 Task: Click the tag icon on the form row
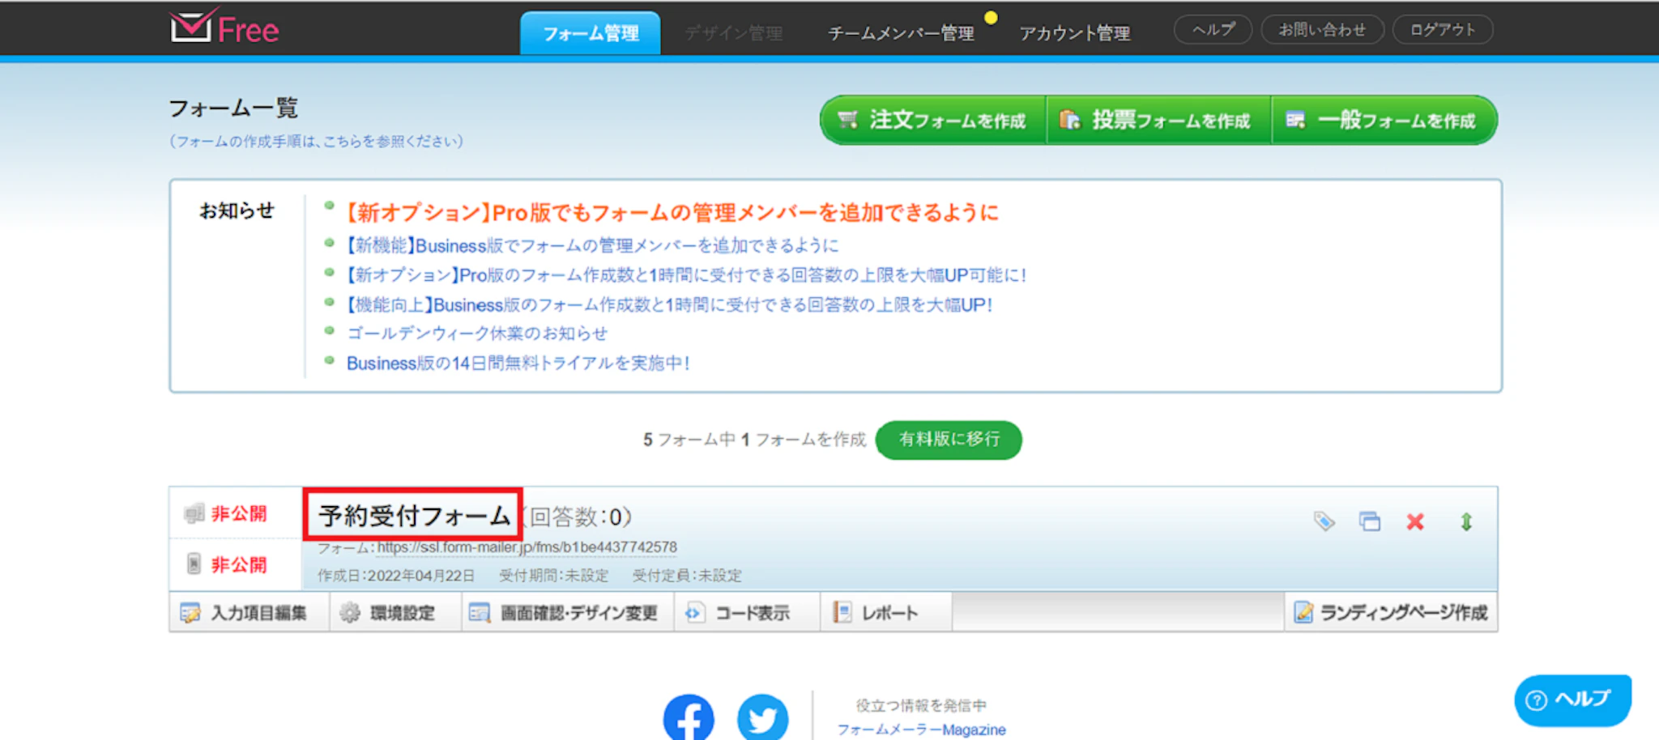[1324, 521]
